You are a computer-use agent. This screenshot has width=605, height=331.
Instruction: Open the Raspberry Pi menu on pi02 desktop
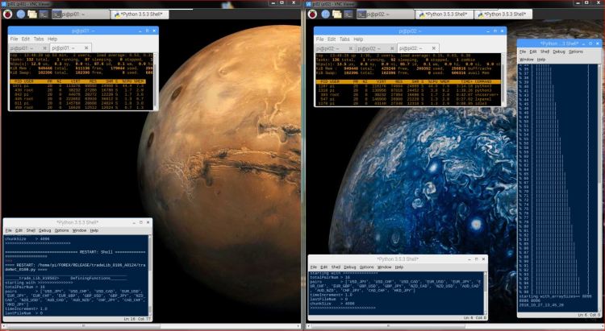point(310,14)
